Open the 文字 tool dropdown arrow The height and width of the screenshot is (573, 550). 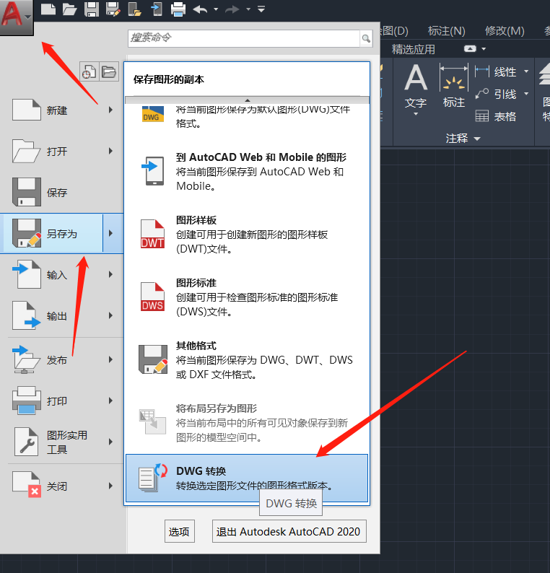(x=416, y=114)
